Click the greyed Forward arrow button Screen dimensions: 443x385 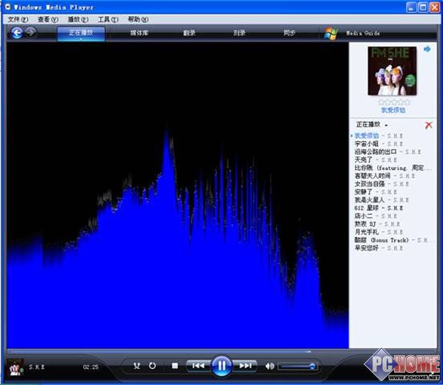point(30,33)
